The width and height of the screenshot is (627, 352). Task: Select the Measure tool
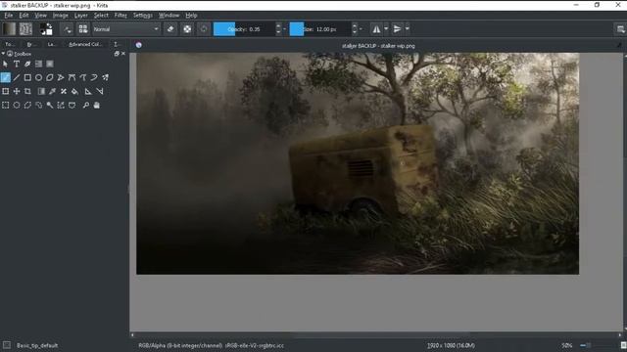[x=100, y=91]
